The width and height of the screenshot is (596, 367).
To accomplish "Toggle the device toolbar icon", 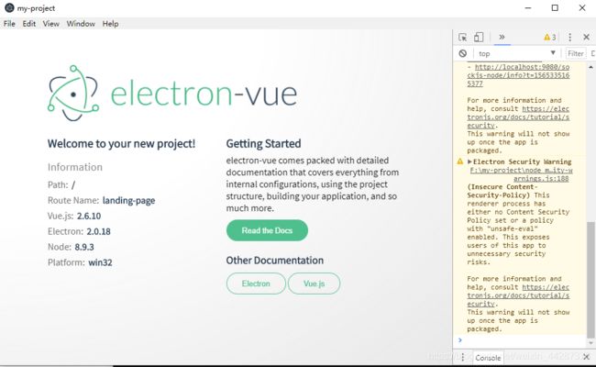I will (479, 37).
